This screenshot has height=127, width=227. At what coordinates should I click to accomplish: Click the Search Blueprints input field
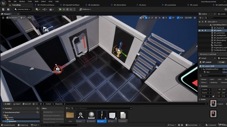coord(102,108)
